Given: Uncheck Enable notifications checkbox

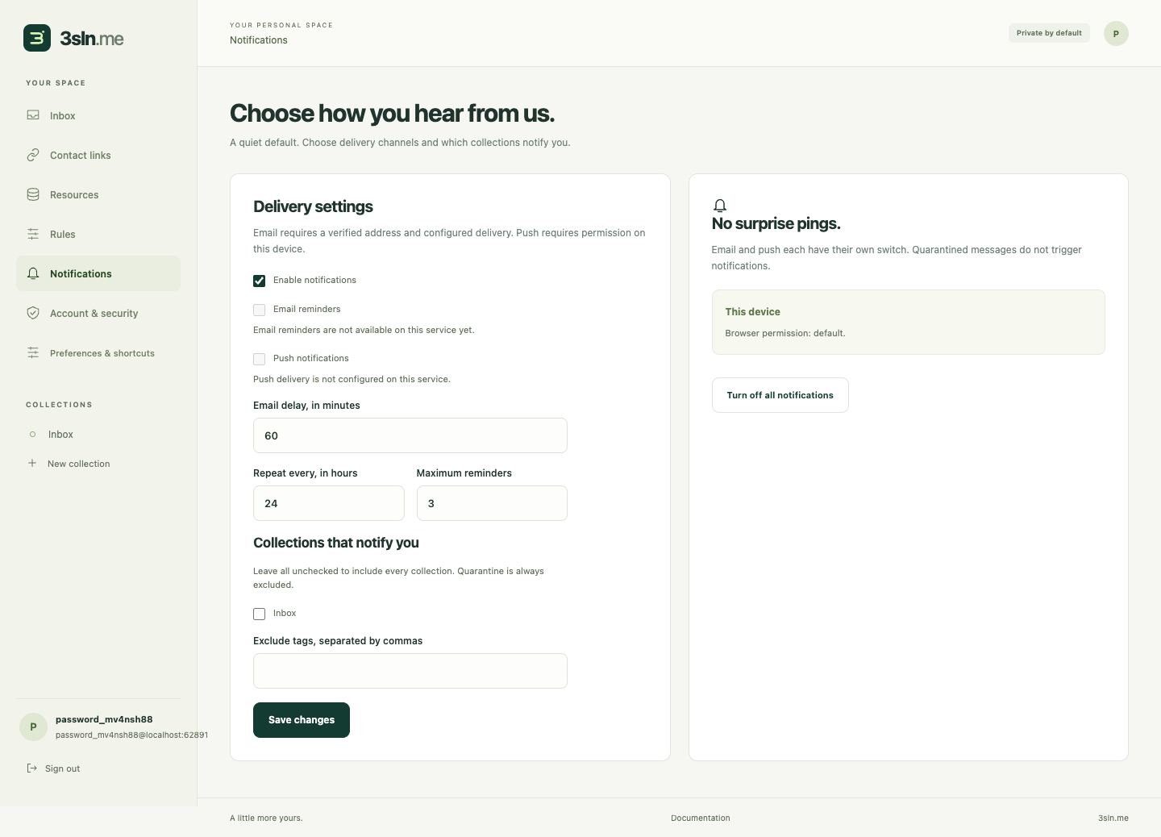Looking at the screenshot, I should click(x=259, y=281).
